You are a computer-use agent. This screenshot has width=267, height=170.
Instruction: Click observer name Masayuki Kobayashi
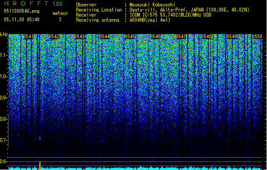(x=152, y=5)
